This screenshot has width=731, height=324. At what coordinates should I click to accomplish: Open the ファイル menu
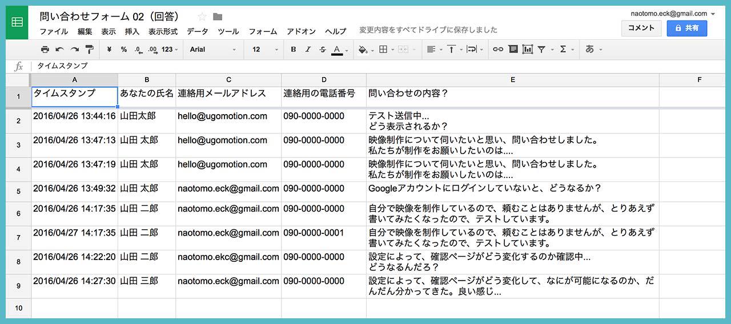54,31
